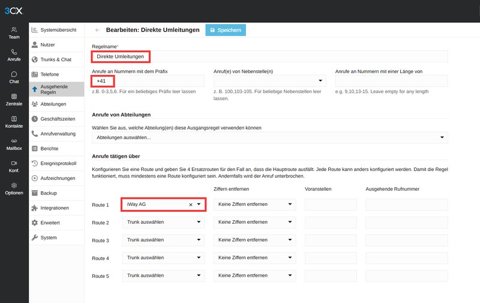Open the Route 4 Trunk auswählen dropdown

[x=163, y=258]
